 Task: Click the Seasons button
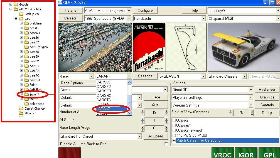tap(145, 76)
